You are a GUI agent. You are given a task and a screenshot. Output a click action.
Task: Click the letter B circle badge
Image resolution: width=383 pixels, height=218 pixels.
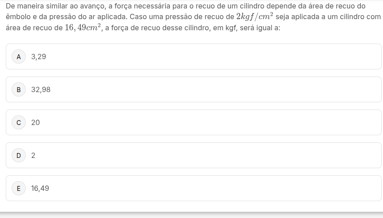coord(19,90)
